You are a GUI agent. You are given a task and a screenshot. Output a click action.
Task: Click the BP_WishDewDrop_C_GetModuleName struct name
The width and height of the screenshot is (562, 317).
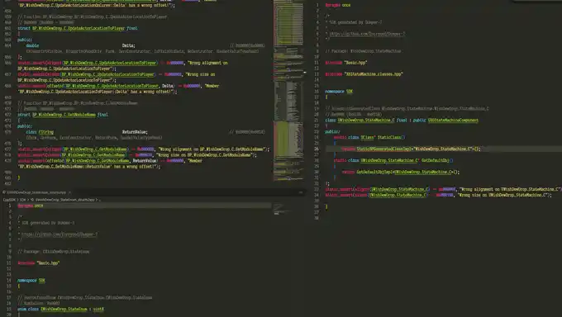[x=64, y=115]
